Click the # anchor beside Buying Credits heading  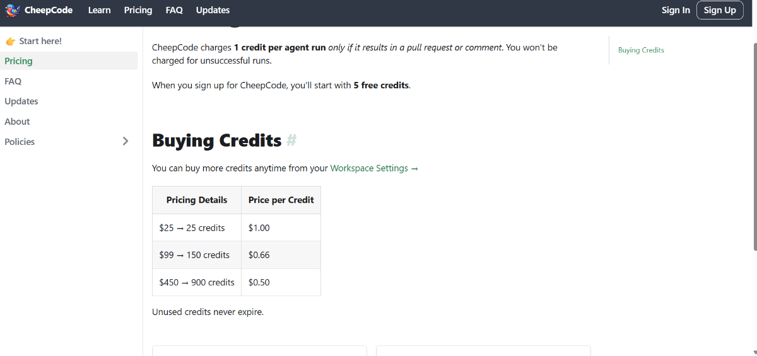point(291,140)
